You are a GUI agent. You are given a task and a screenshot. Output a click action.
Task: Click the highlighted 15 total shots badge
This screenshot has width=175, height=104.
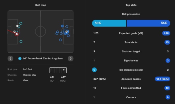167,42
